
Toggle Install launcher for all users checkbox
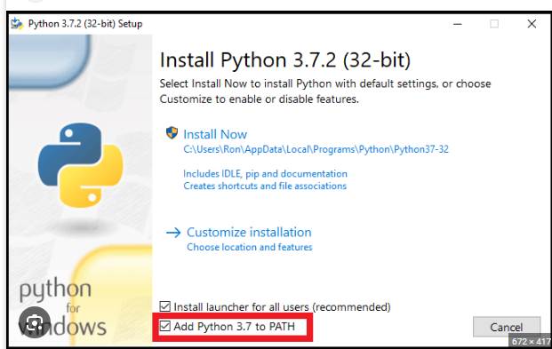165,306
